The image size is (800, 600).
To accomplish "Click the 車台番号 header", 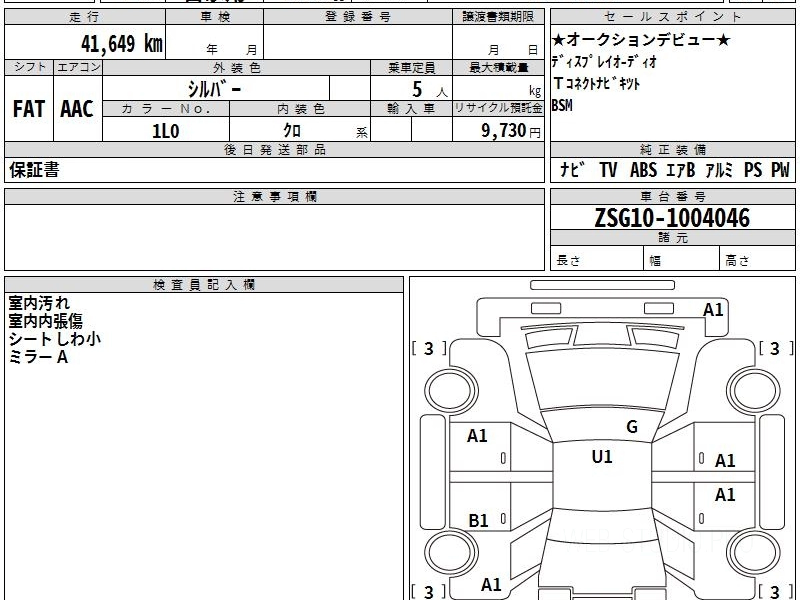I will coord(673,197).
